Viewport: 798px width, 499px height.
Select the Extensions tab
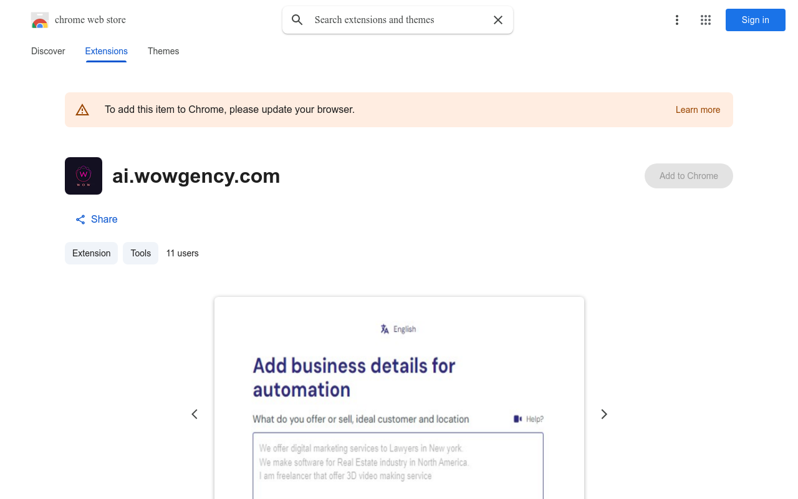107,51
